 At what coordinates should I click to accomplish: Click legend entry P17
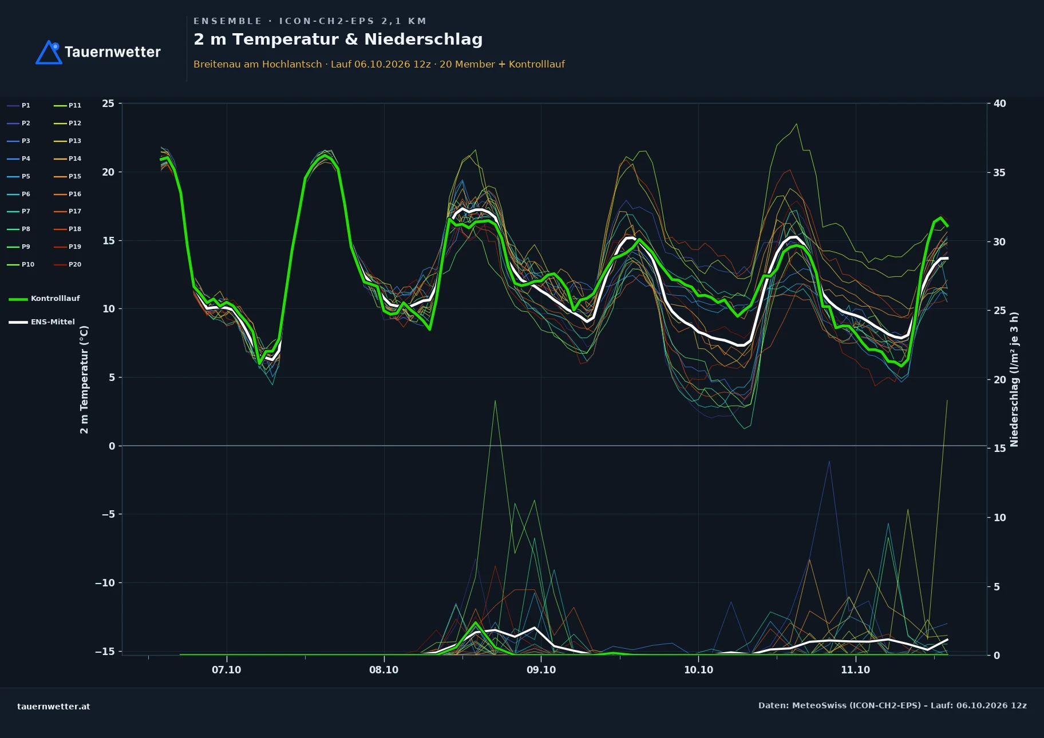coord(68,211)
